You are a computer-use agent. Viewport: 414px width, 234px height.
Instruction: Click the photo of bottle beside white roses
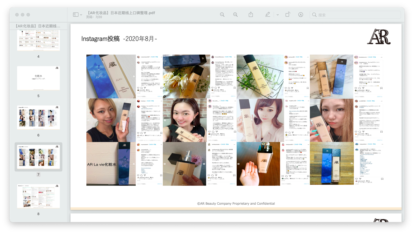186,77
